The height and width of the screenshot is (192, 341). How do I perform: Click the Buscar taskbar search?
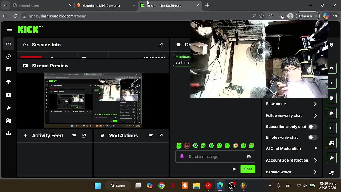pos(119,186)
